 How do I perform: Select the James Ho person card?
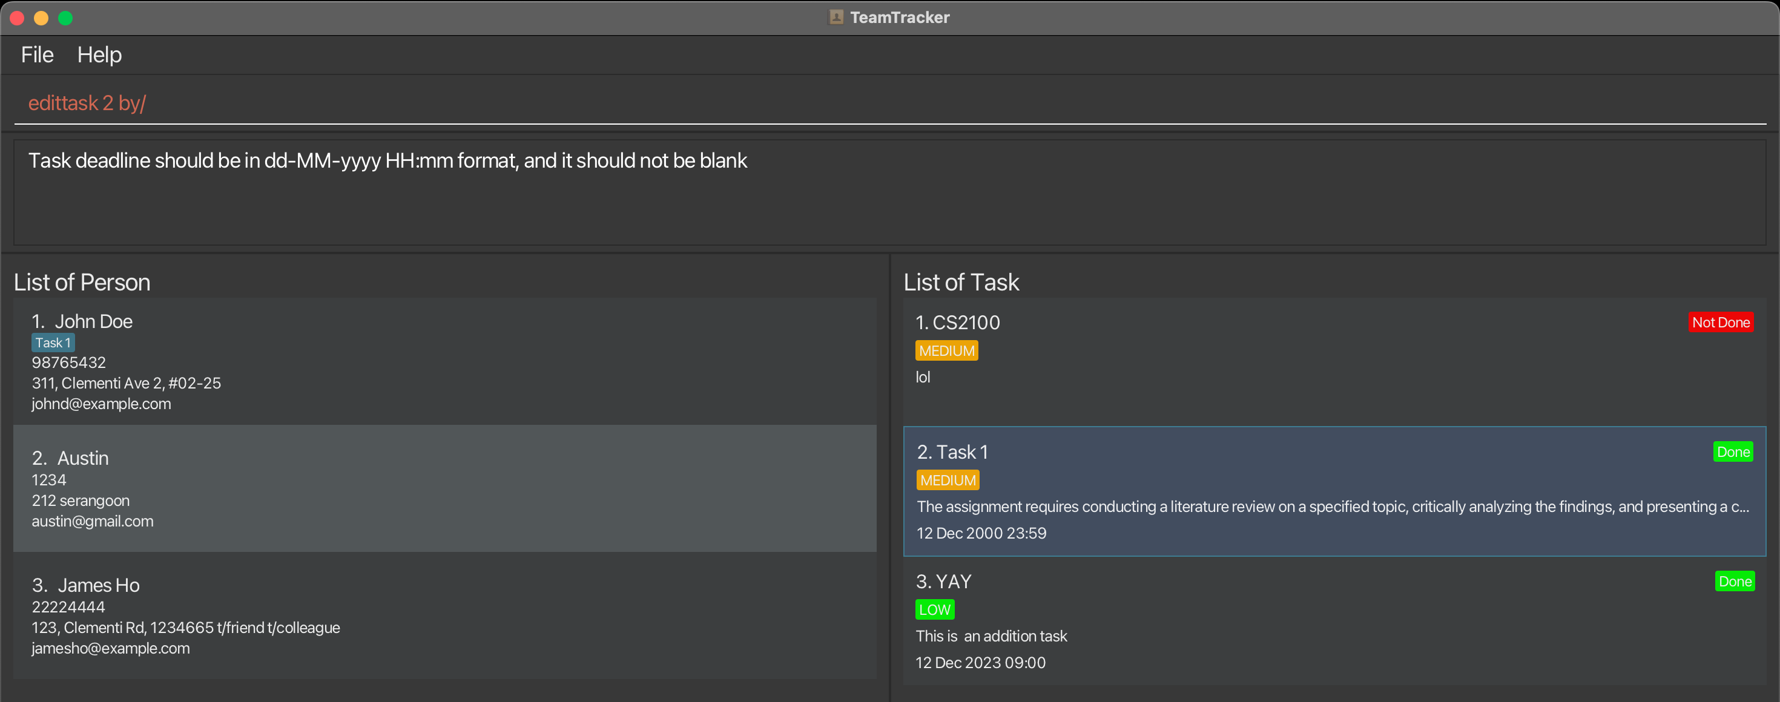444,615
